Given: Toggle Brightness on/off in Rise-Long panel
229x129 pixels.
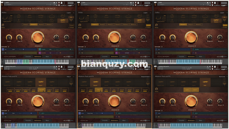Looking at the screenshot, I should pyautogui.click(x=206, y=105).
